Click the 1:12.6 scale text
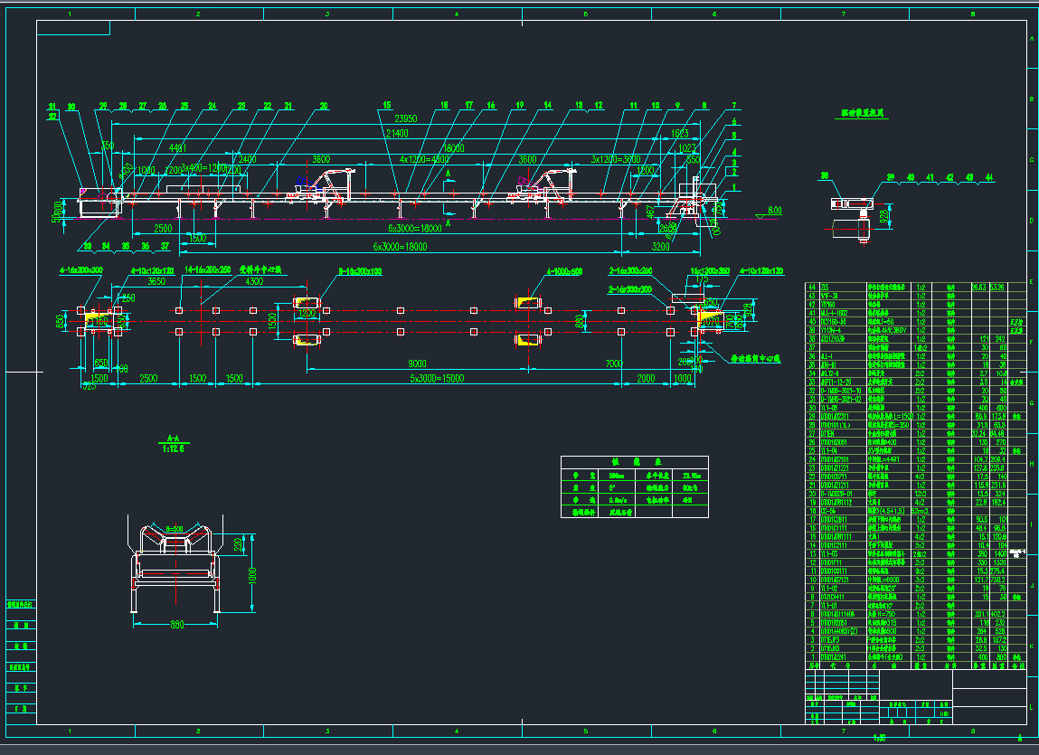The width and height of the screenshot is (1039, 755). tap(173, 448)
